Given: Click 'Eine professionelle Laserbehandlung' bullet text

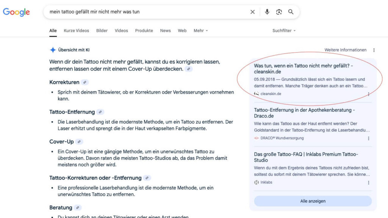Looking at the screenshot, I should (135, 191).
